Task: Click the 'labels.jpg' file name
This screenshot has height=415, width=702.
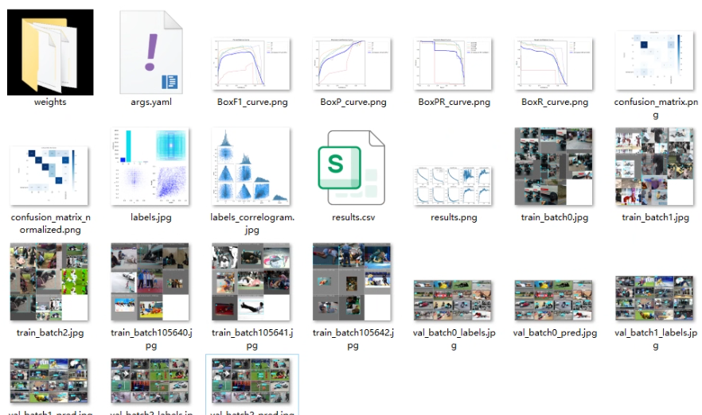Action: (x=151, y=217)
